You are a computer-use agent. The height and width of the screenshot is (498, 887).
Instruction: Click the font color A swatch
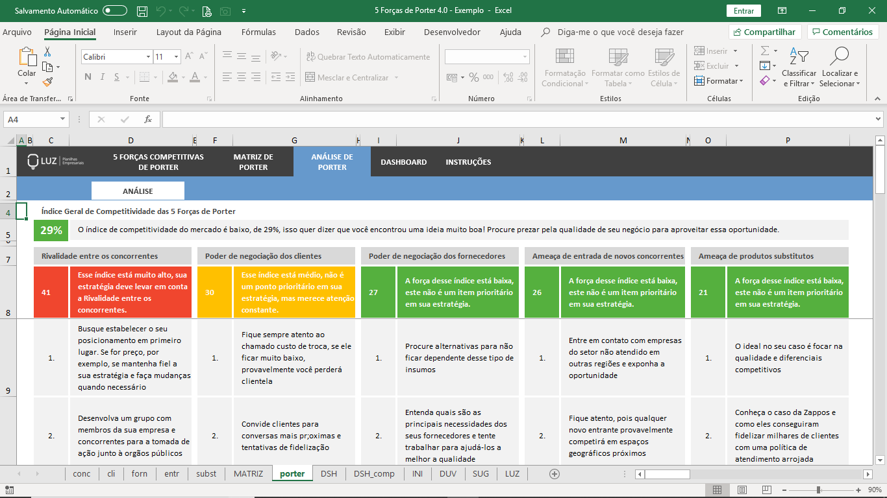coord(194,77)
